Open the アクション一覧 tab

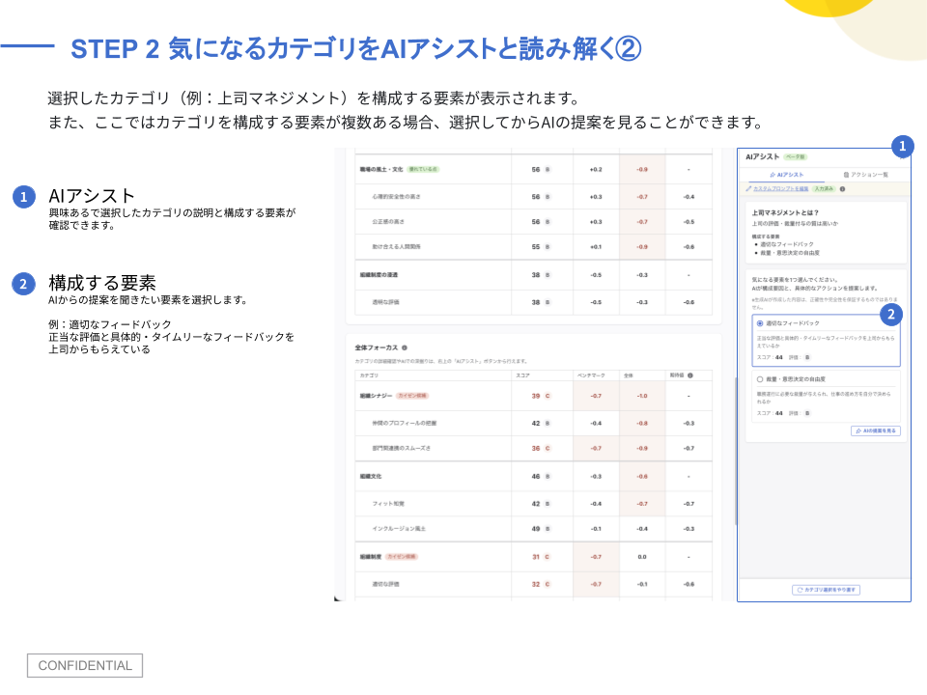coord(865,175)
